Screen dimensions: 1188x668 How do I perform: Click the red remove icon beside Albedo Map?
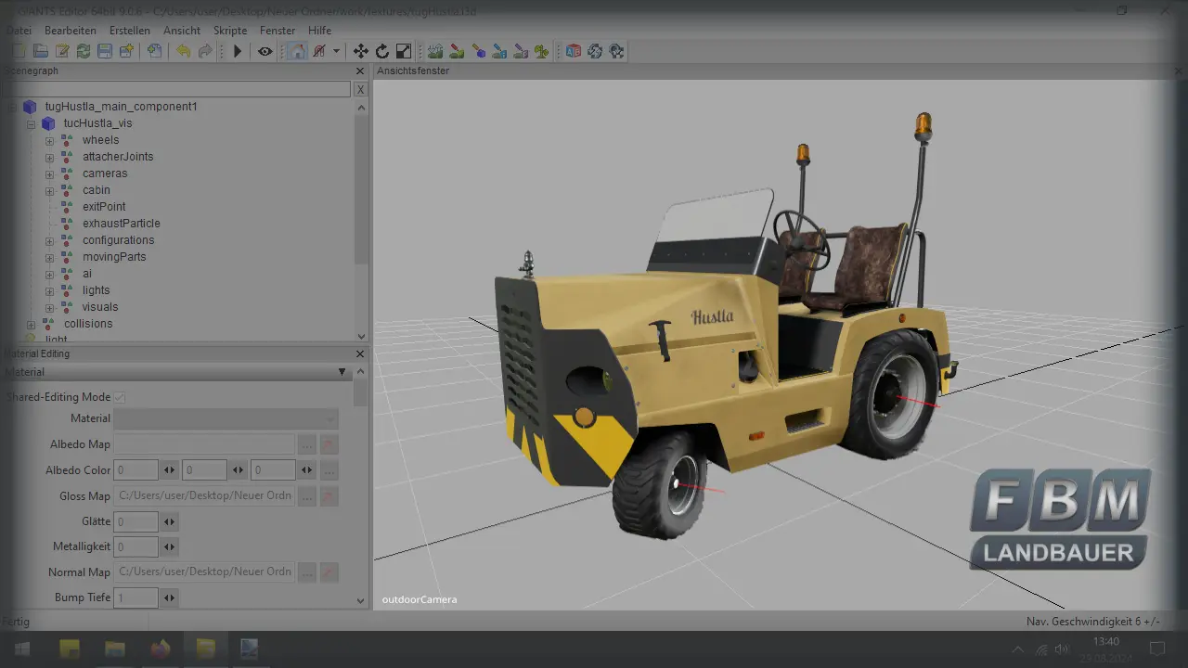[x=329, y=444]
